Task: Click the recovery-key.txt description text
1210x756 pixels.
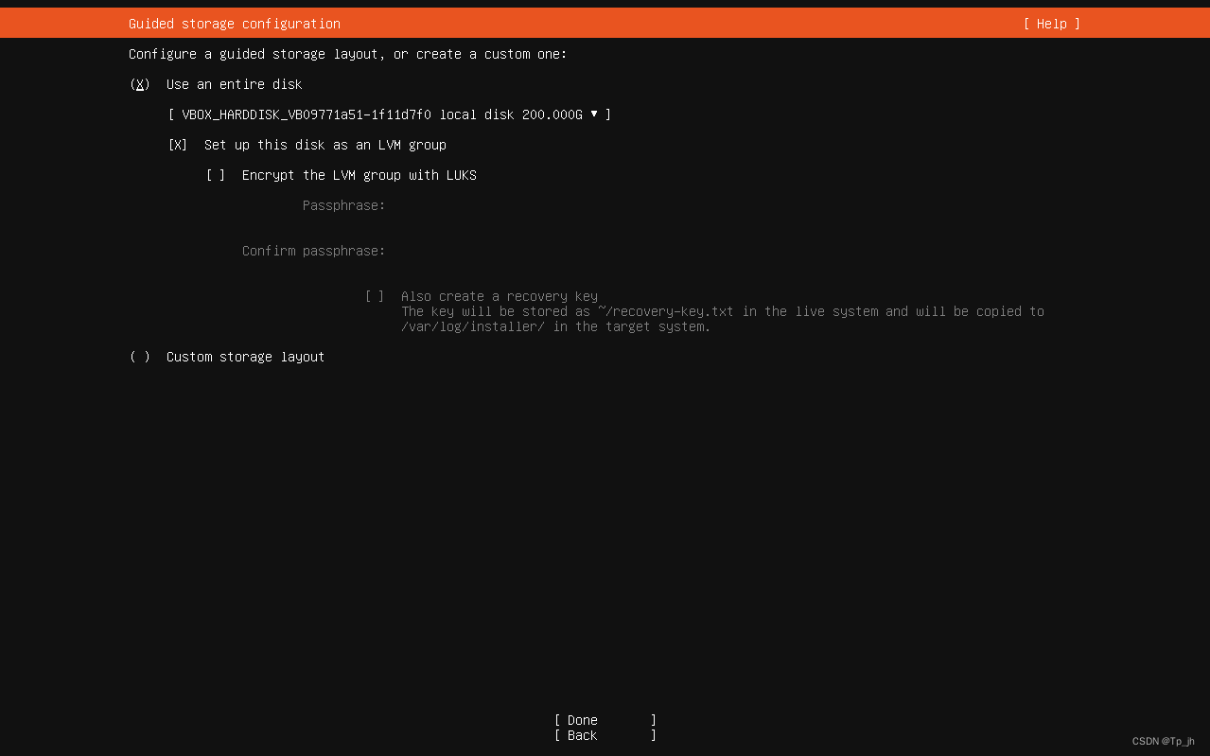Action: 723,319
